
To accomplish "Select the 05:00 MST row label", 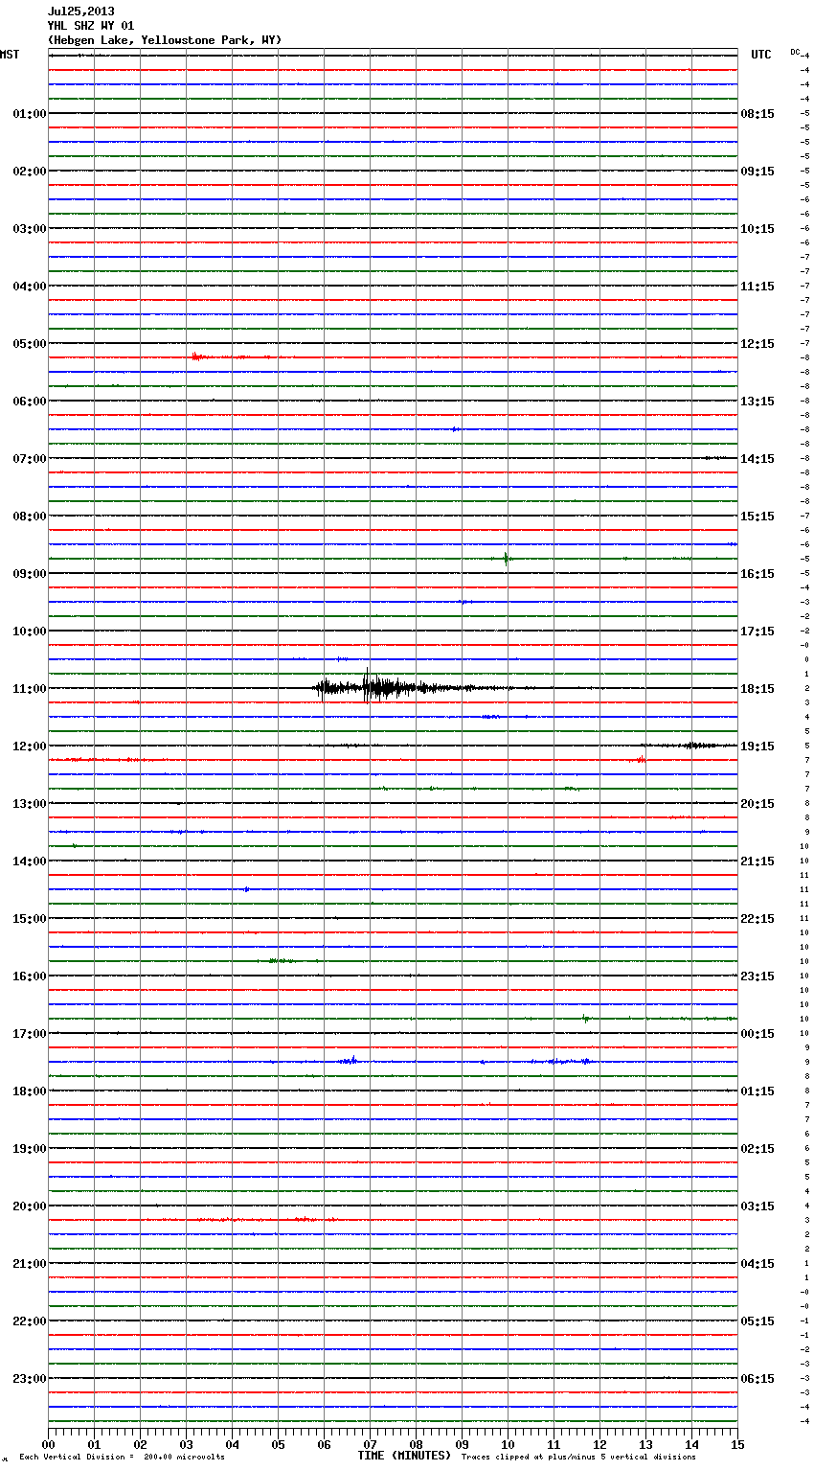I will [x=29, y=344].
